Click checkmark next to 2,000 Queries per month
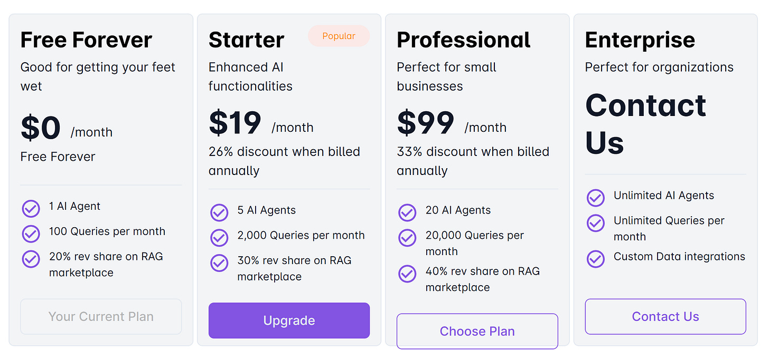The height and width of the screenshot is (360, 769). (219, 238)
